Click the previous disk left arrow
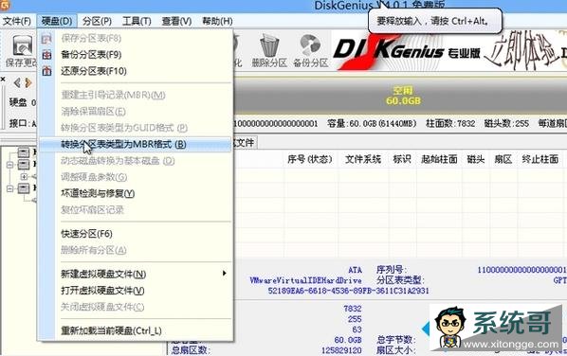Screen dimensions: 567x356 pyautogui.click(x=17, y=82)
